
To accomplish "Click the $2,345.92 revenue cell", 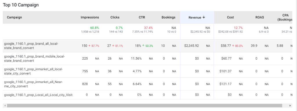I will (191, 46).
